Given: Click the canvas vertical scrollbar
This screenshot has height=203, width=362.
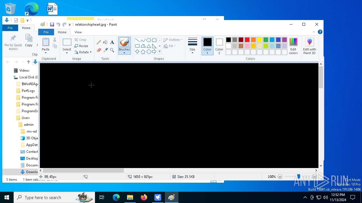Looking at the screenshot, I should (x=321, y=78).
